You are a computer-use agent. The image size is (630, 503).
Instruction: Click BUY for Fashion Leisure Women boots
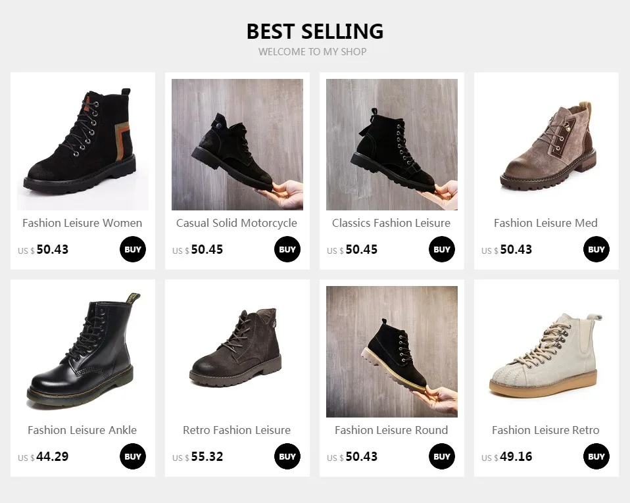(133, 249)
